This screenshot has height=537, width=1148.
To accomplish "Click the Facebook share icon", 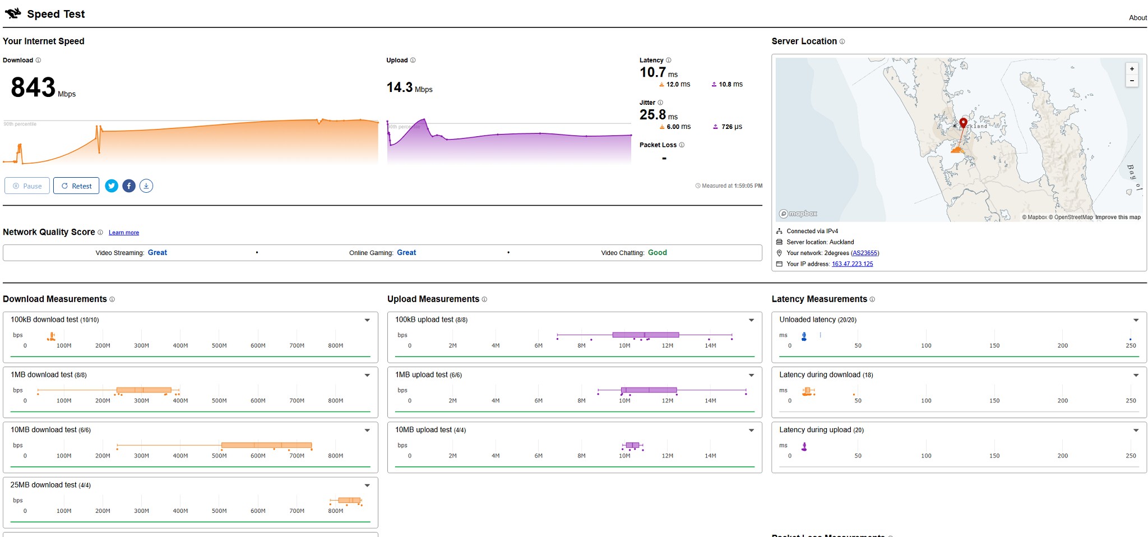I will (129, 186).
